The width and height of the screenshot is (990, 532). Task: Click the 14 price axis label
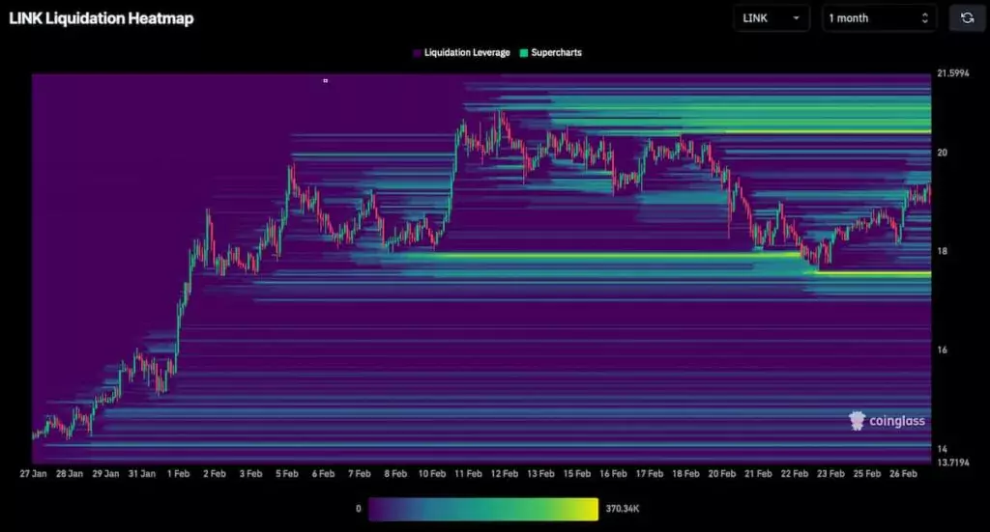point(942,449)
